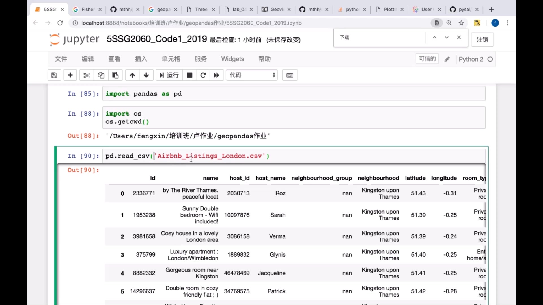Viewport: 543px width, 305px height.
Task: Click the Jupyter logo to open dashboard
Action: tap(74, 39)
